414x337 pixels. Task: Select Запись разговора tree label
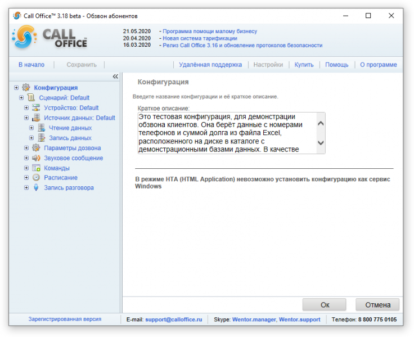click(x=69, y=187)
